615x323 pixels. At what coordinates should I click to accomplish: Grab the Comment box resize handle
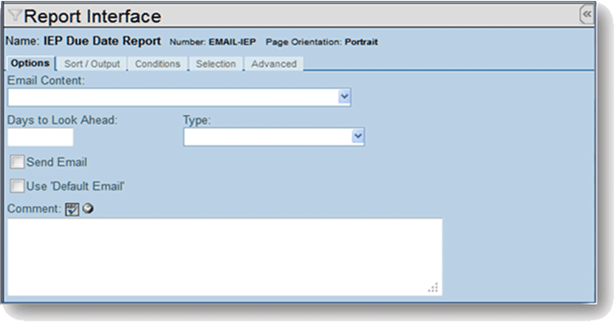click(x=433, y=288)
